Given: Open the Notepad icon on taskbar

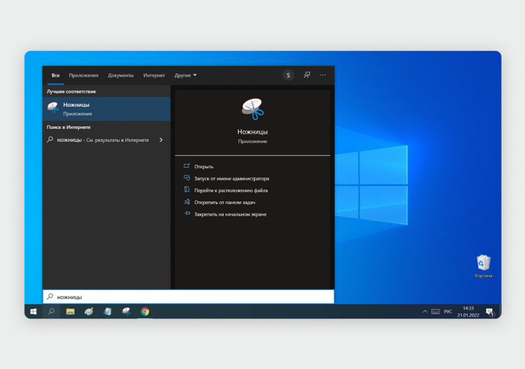Looking at the screenshot, I should 108,311.
